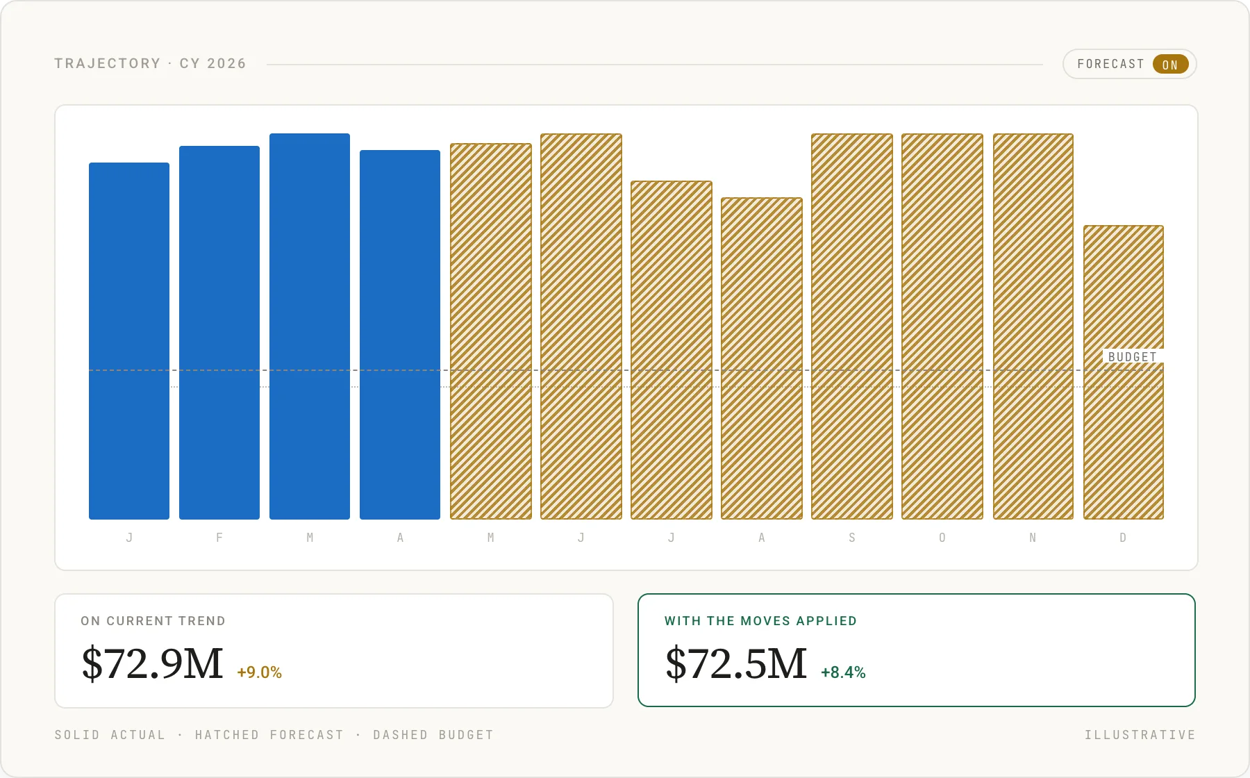1250x778 pixels.
Task: Click the O axis label for October
Action: click(942, 538)
